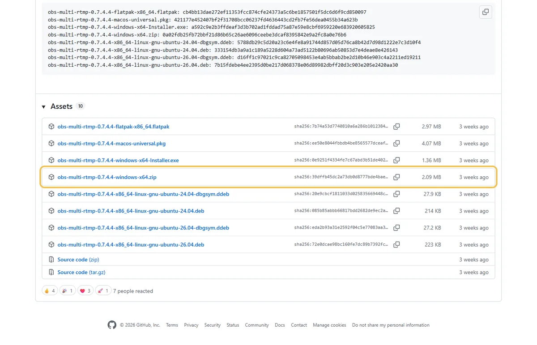Screen dimensions: 537x345
Task: Download obs-multi-rtmp-0.7.4.4-macos-universal.pkg
Action: pyautogui.click(x=111, y=144)
